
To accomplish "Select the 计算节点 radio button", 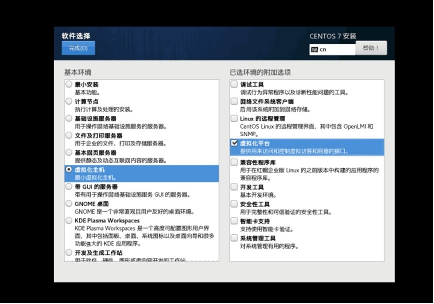I will (69, 101).
